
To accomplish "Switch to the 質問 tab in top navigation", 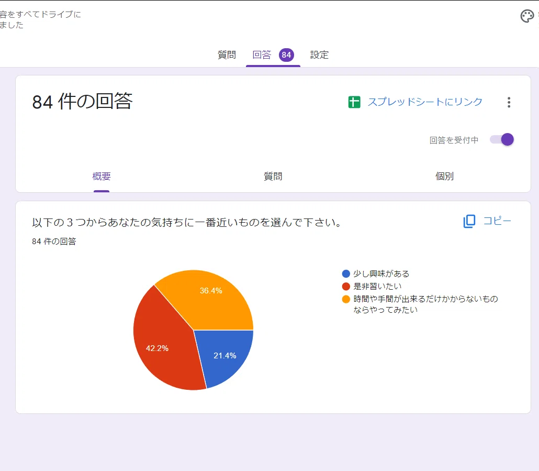I will click(227, 55).
